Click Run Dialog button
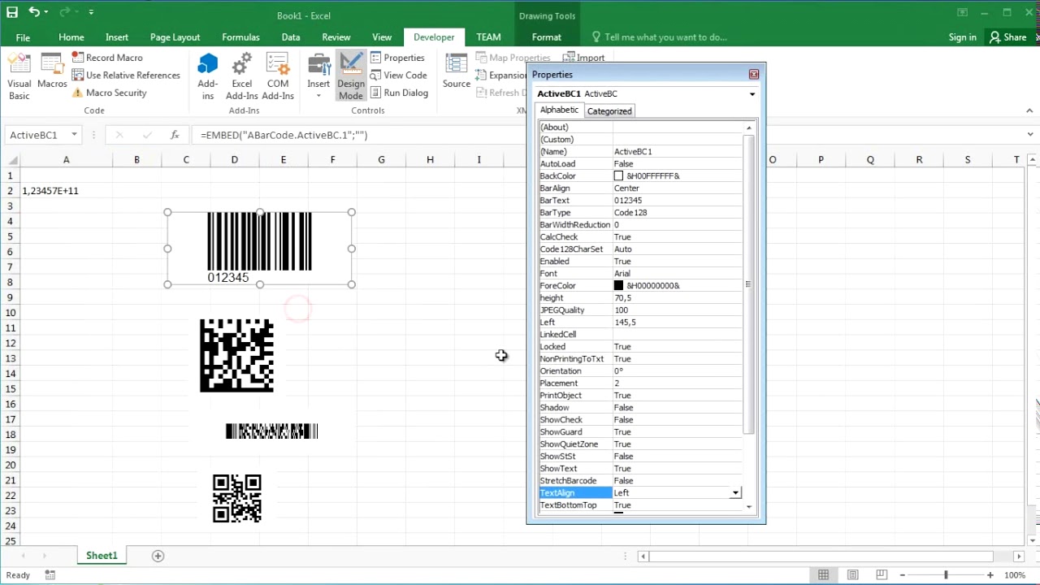 (x=399, y=93)
